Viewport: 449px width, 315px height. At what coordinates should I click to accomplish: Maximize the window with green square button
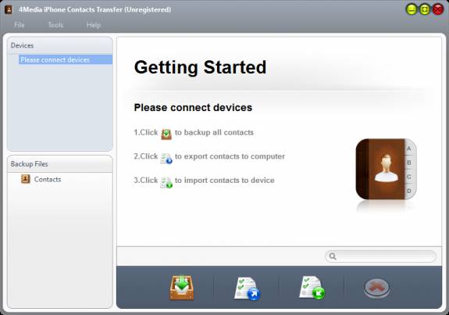coord(425,9)
